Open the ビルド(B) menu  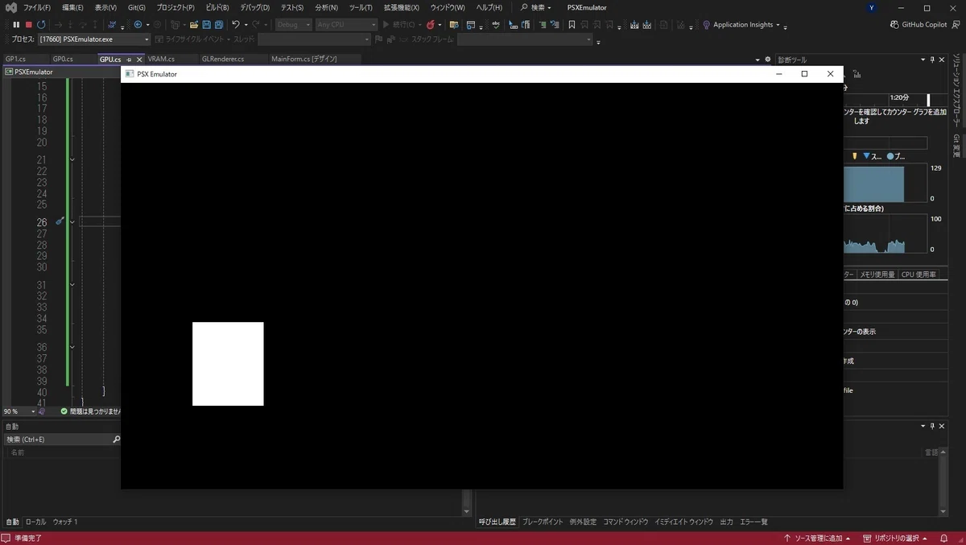pos(217,7)
